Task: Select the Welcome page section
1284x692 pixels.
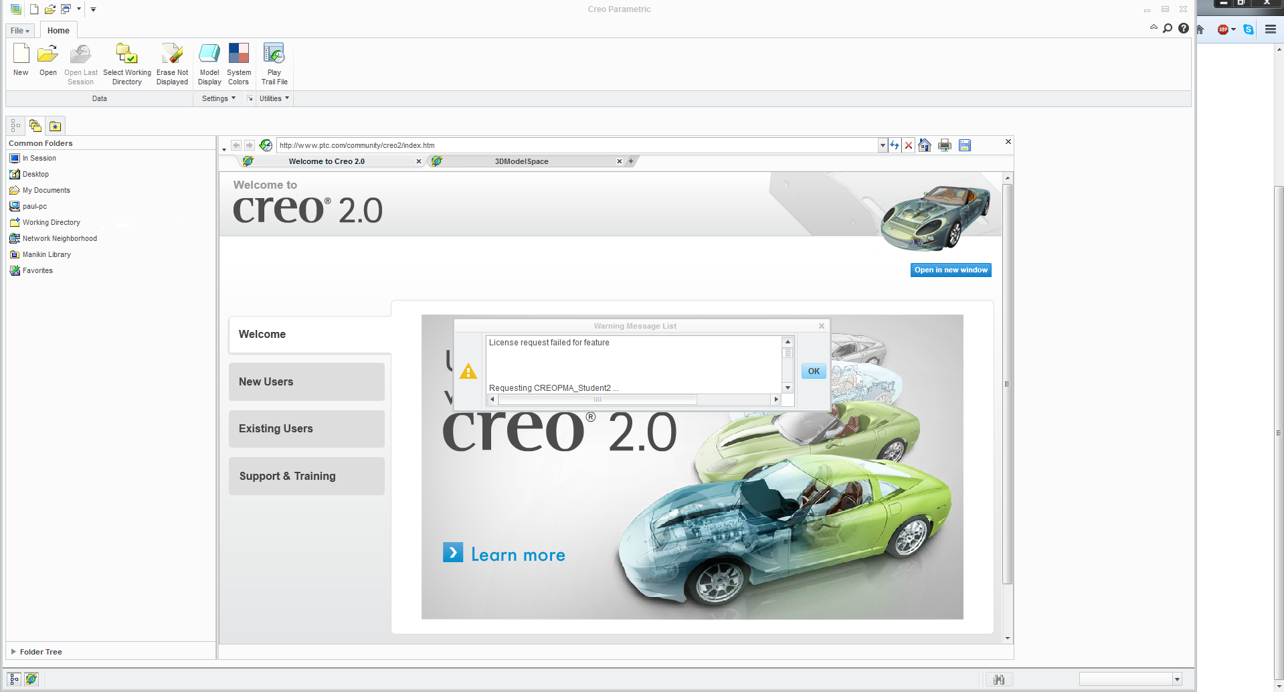Action: click(310, 335)
